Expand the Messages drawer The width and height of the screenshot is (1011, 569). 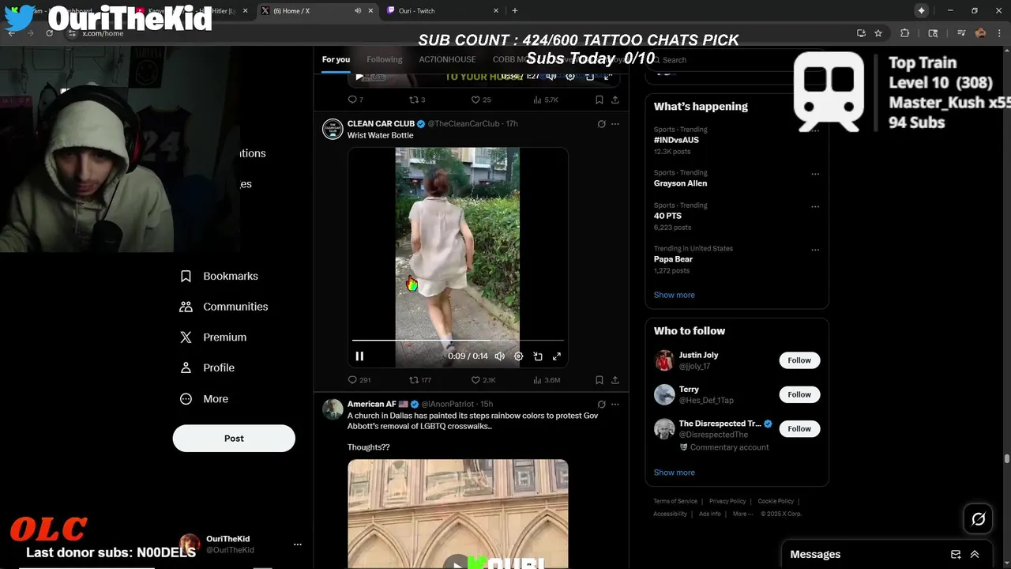(975, 555)
